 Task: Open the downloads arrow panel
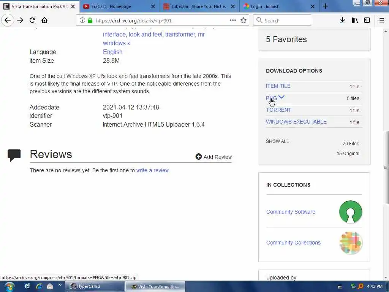[342, 21]
